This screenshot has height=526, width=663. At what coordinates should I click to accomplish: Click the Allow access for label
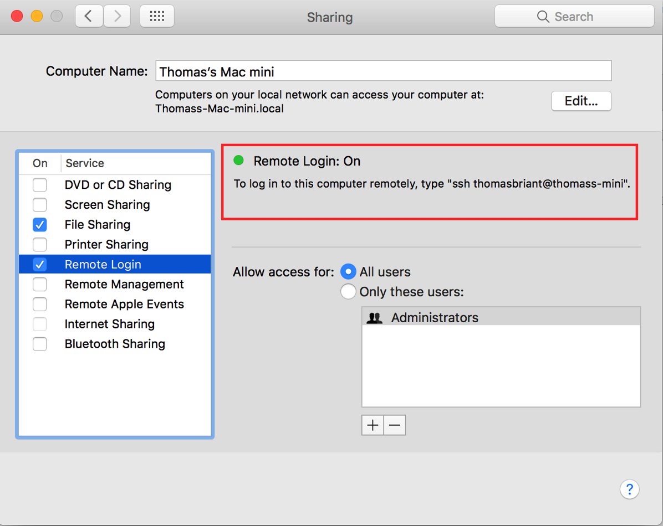point(283,272)
